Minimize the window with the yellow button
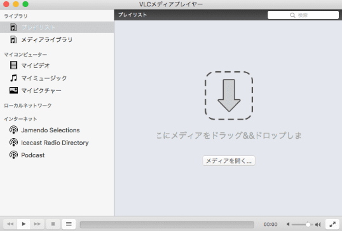 click(16, 4)
